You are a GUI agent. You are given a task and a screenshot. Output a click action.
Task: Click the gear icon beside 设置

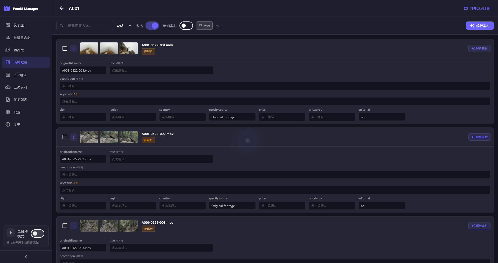point(8,112)
